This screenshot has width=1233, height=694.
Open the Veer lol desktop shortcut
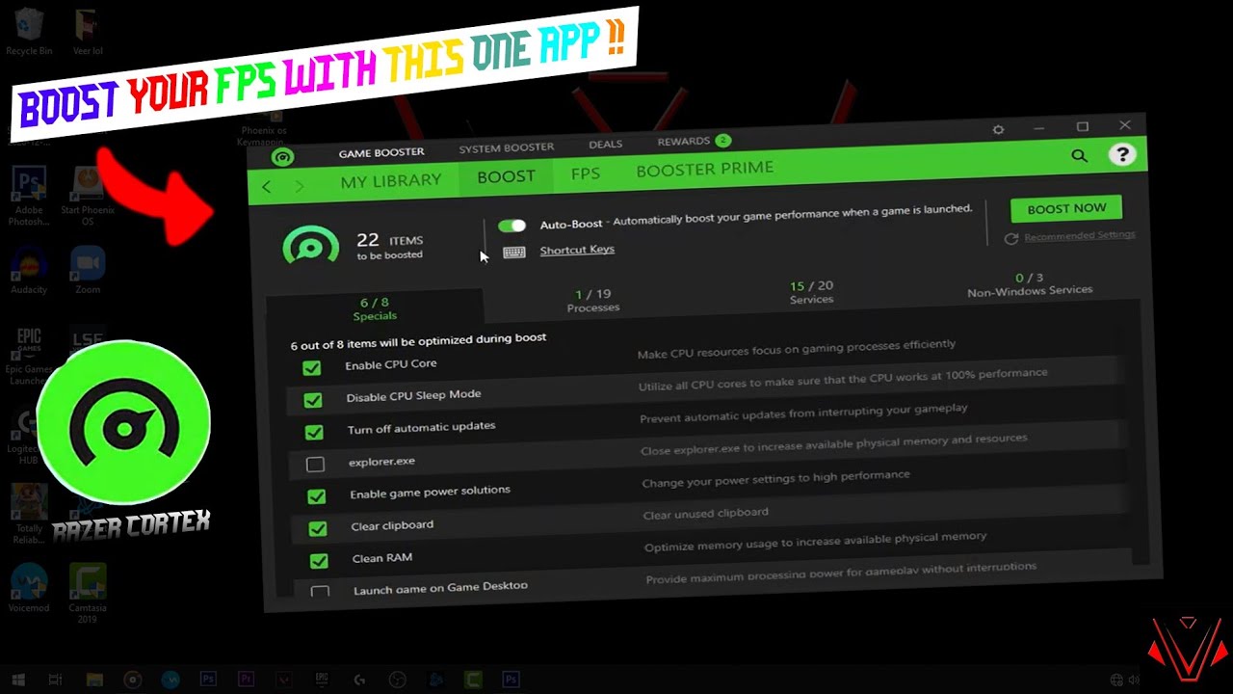coord(87,32)
